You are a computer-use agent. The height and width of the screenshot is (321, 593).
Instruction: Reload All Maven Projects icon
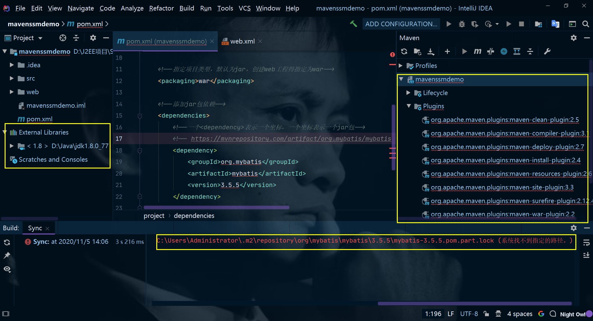pyautogui.click(x=404, y=52)
